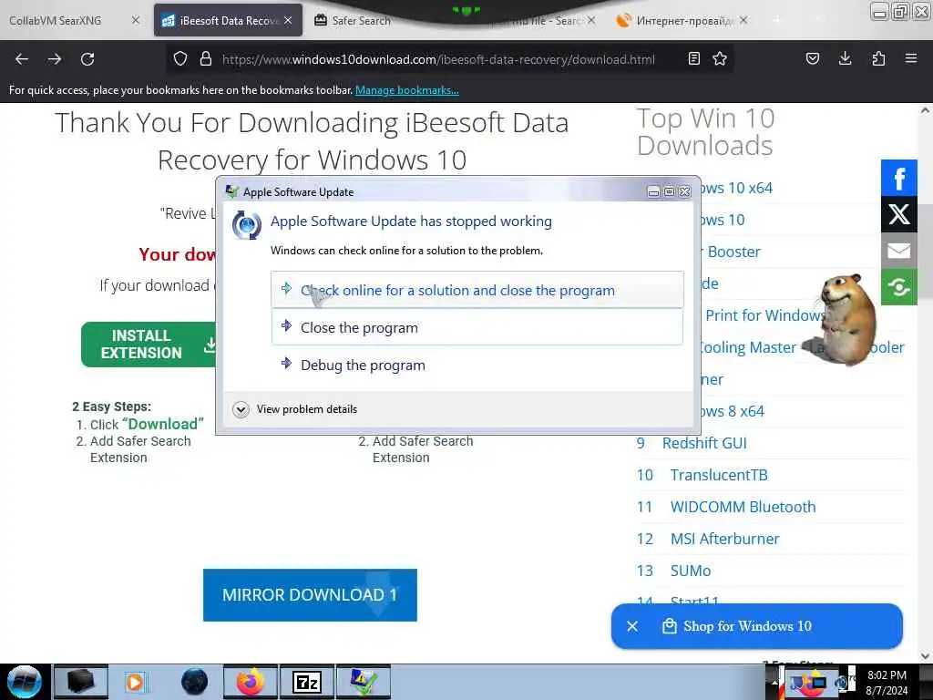Viewport: 933px width, 700px height.
Task: Open 7-Zip from the taskbar
Action: pos(307,682)
